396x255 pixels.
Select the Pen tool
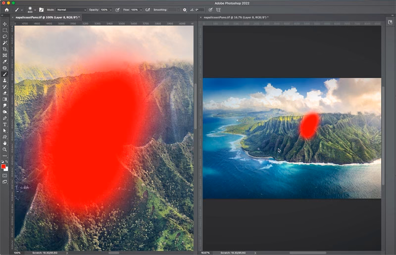point(4,118)
